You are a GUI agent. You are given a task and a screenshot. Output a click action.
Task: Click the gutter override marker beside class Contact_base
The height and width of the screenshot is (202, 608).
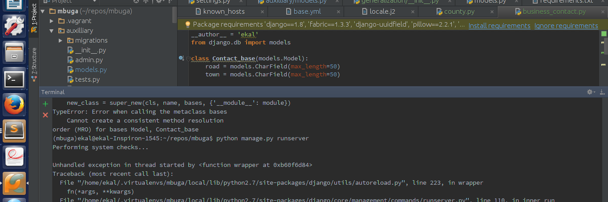point(181,58)
